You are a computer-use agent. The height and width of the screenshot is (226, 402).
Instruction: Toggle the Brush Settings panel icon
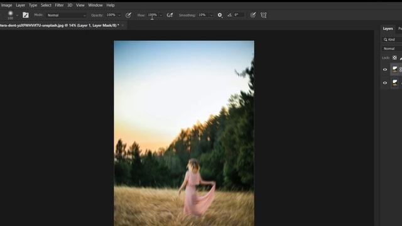pyautogui.click(x=26, y=15)
